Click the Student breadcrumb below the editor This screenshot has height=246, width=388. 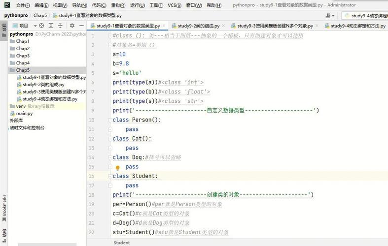tap(121, 243)
